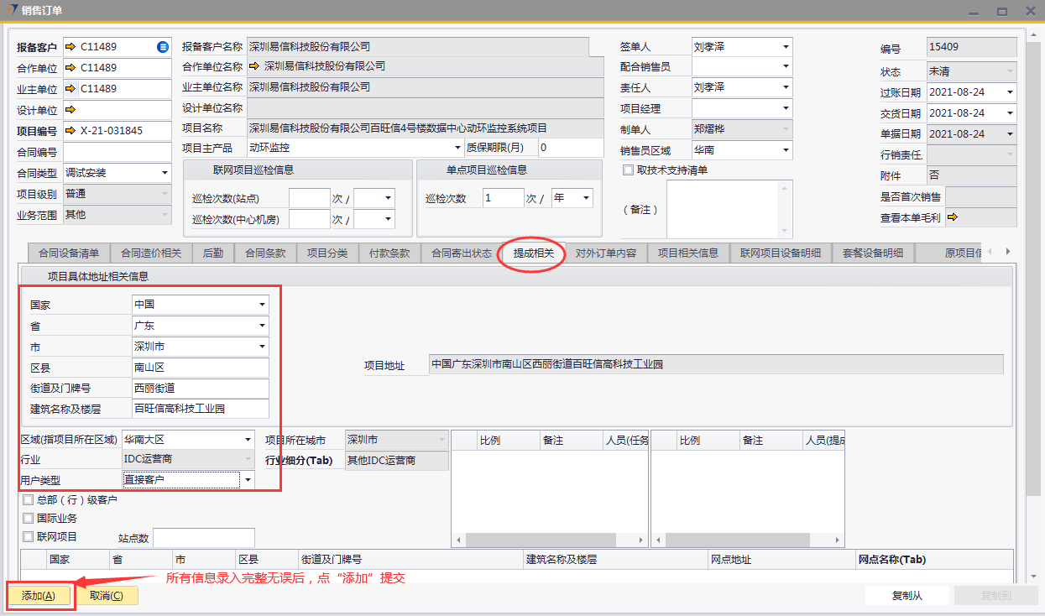
Task: Tick the 联网项目 checkbox
Action: point(29,537)
